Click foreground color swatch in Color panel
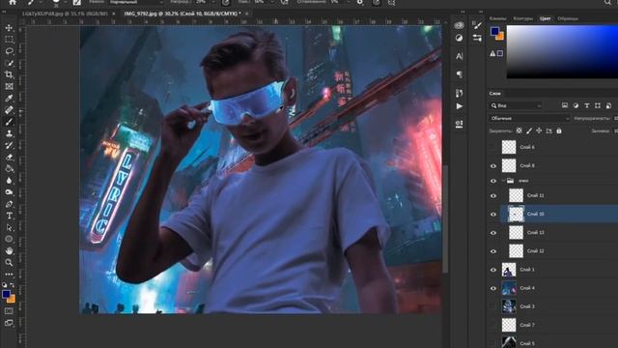This screenshot has width=618, height=348. tap(494, 31)
